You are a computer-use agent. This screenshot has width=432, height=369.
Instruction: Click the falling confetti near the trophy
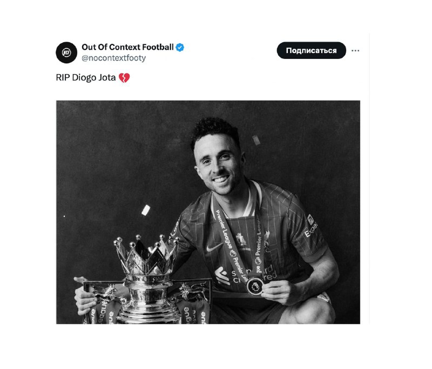(x=146, y=210)
